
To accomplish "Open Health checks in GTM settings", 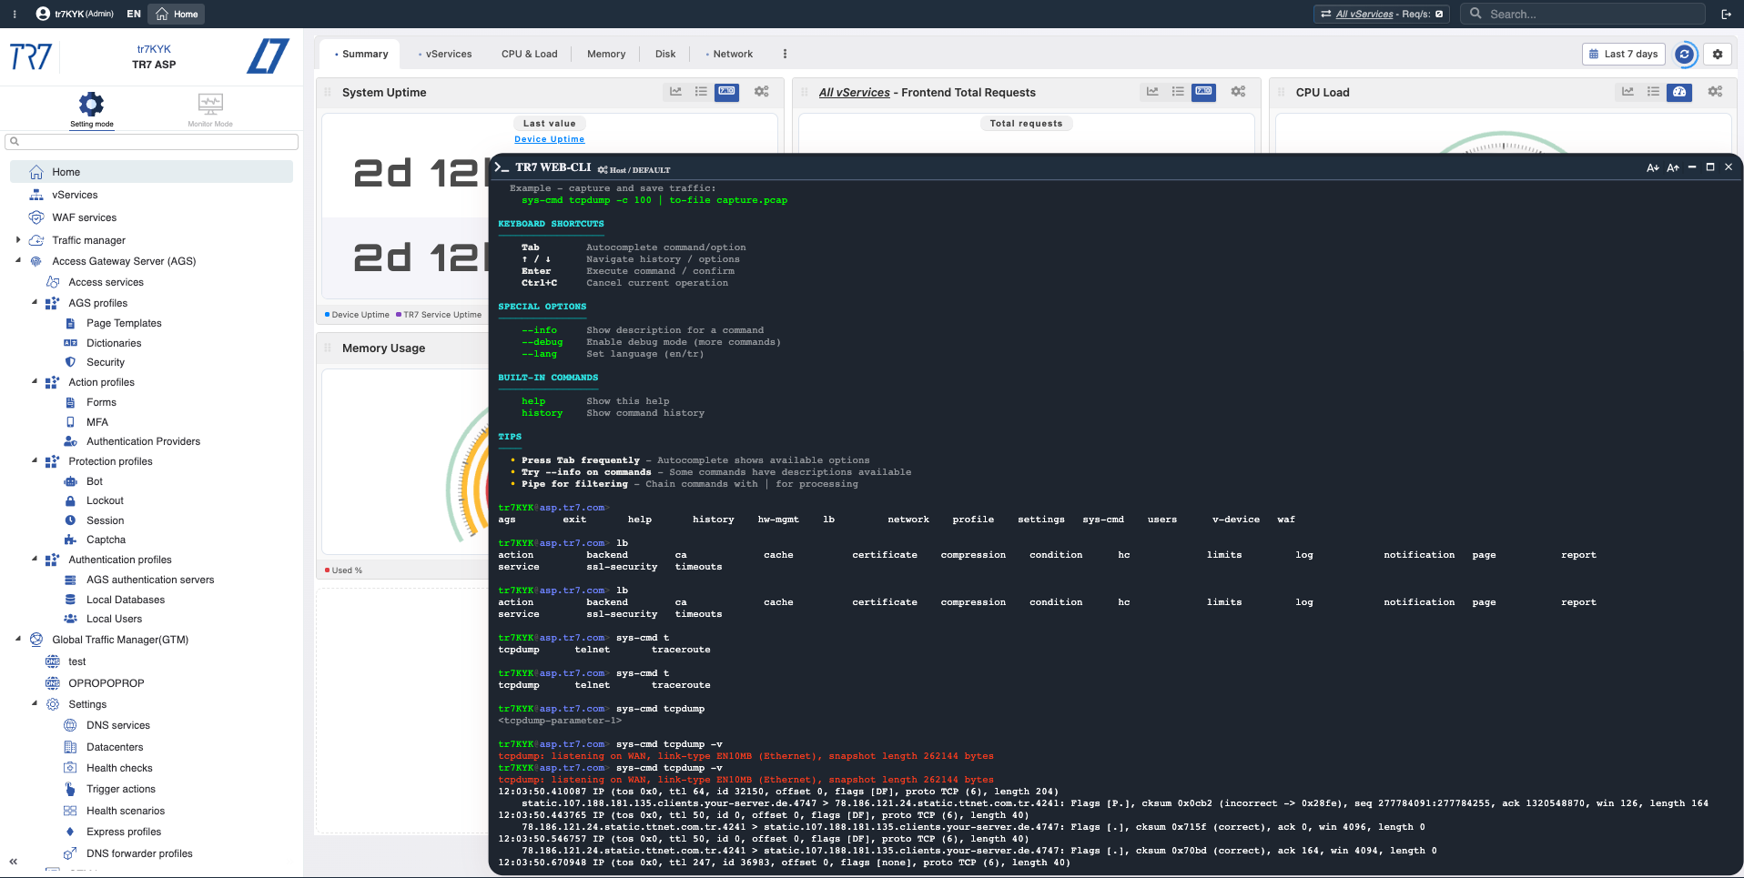I will click(119, 768).
